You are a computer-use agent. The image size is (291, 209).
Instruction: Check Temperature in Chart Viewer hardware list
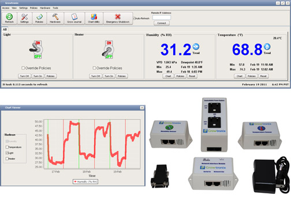[x=7, y=147]
